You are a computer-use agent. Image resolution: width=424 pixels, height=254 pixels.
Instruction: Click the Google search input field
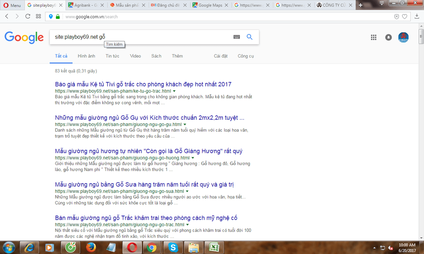141,37
